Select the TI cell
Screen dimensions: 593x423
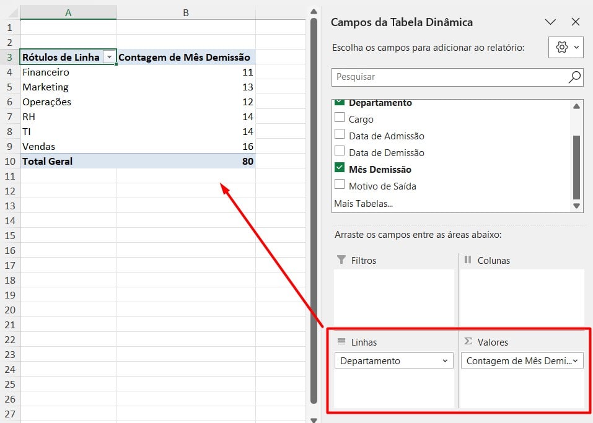click(68, 131)
